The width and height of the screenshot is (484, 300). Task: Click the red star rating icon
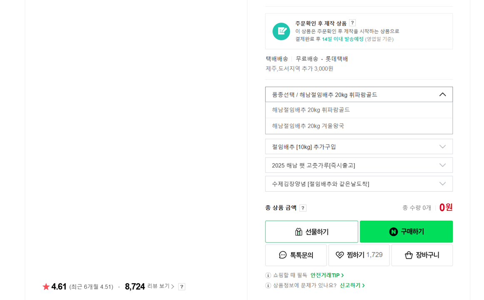coord(45,286)
